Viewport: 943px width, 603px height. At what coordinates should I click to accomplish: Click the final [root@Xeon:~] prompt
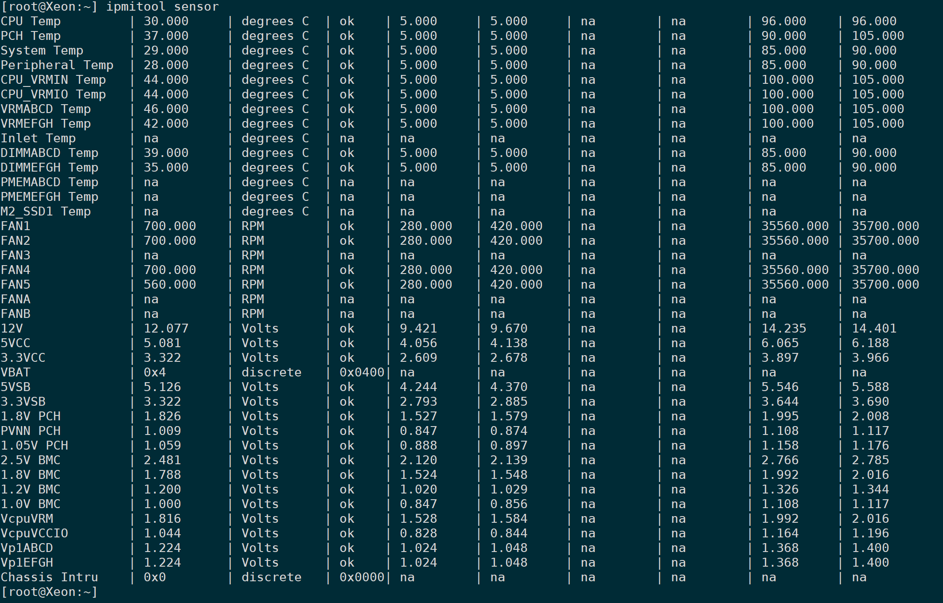coord(49,592)
